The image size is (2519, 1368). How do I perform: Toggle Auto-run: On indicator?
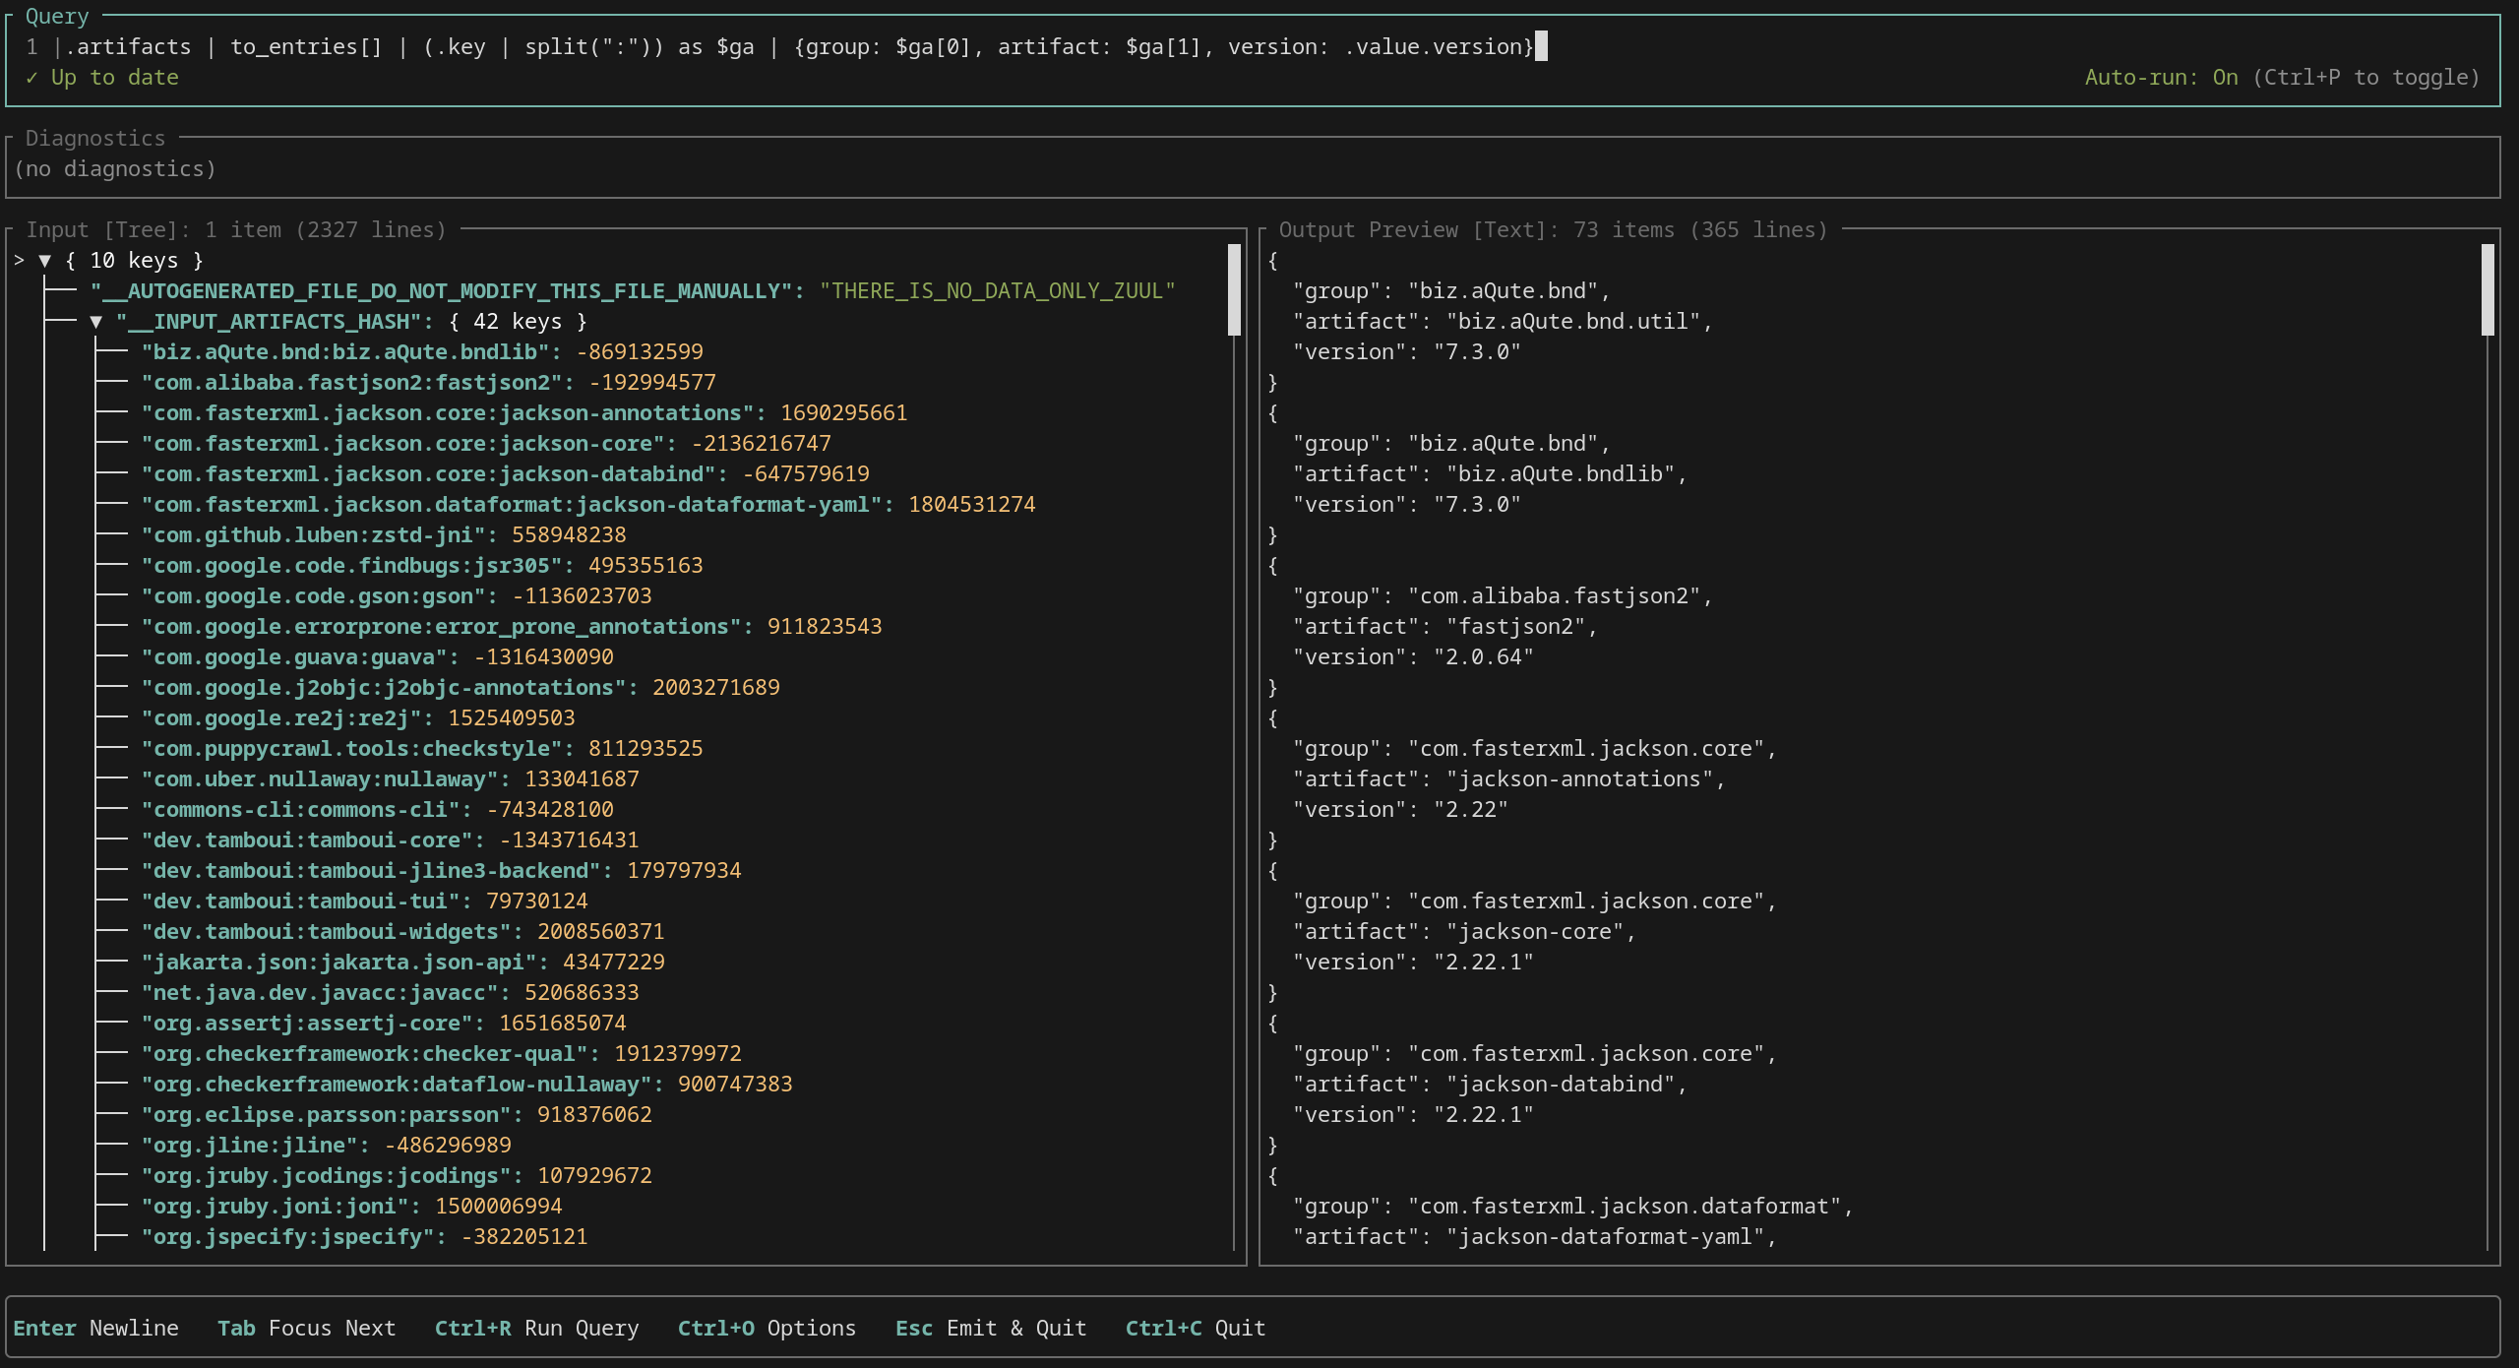[2161, 78]
